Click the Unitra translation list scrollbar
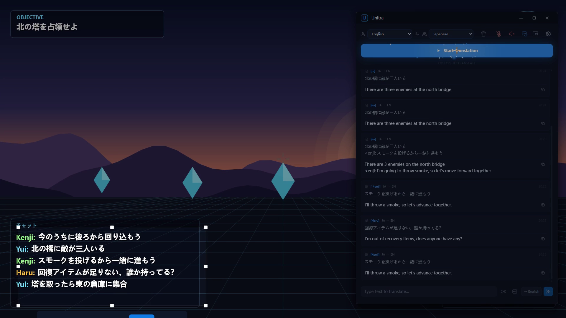The image size is (566, 318). pyautogui.click(x=551, y=203)
